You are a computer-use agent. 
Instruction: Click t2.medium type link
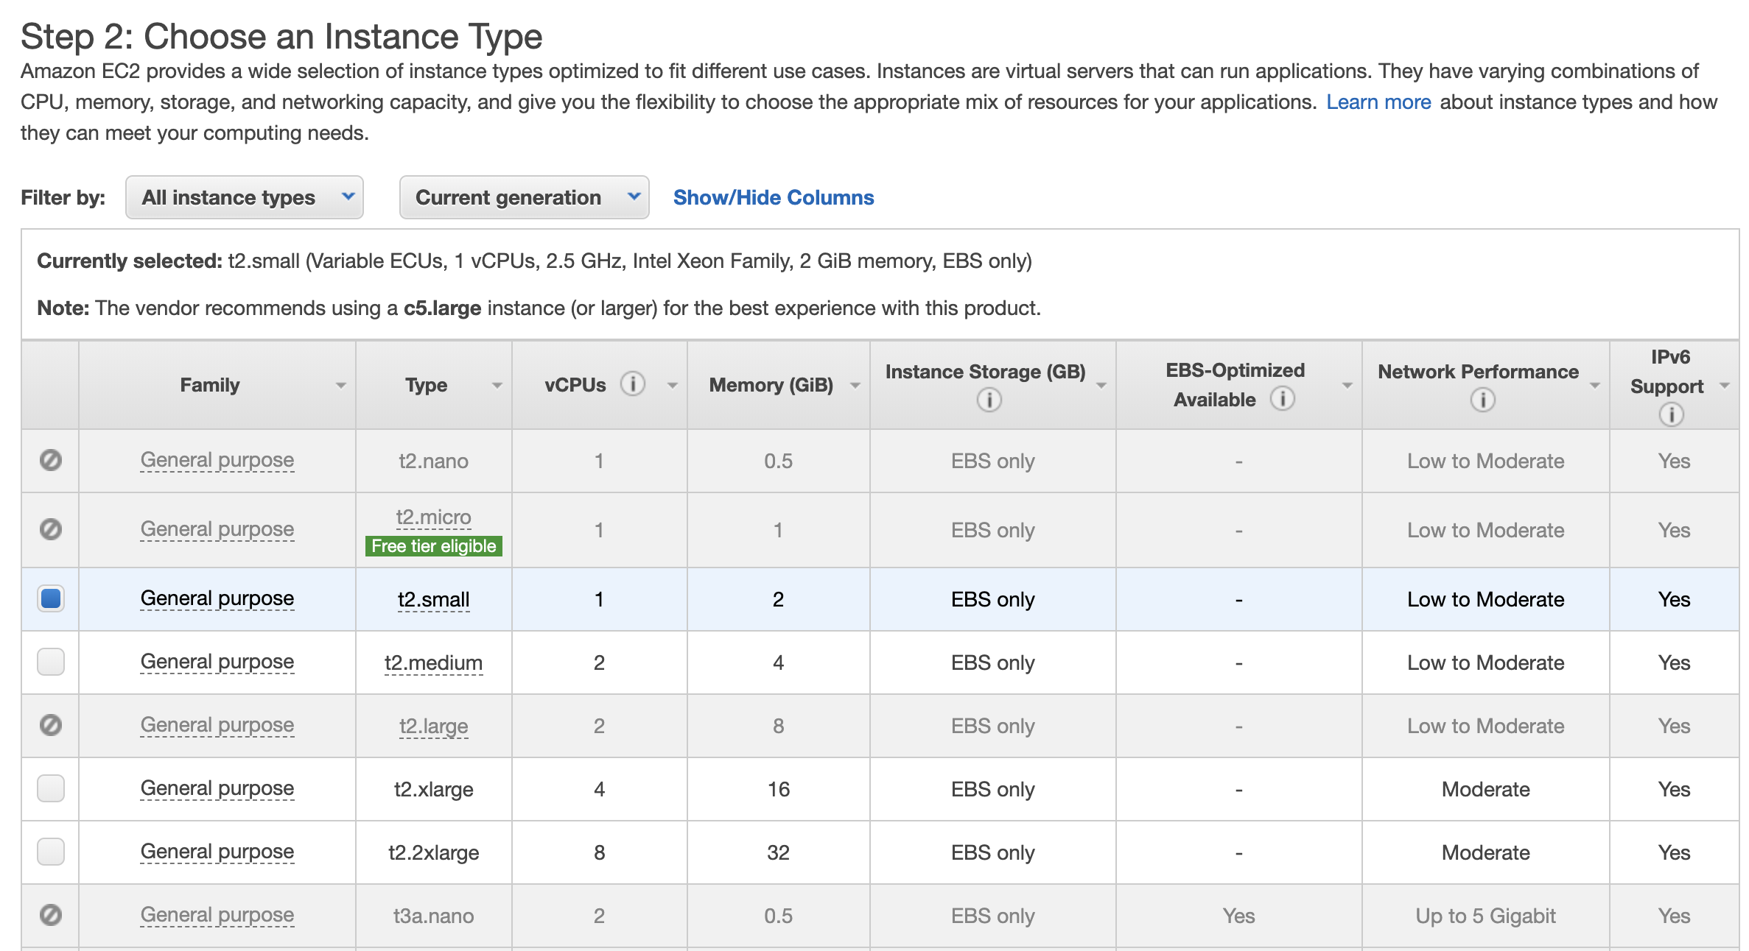pyautogui.click(x=433, y=662)
